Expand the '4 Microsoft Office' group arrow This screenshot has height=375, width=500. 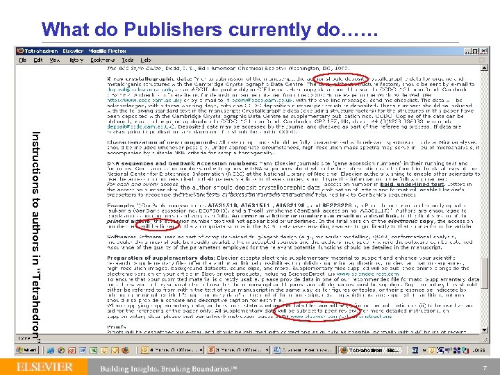(201, 350)
